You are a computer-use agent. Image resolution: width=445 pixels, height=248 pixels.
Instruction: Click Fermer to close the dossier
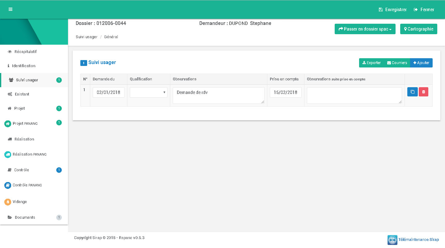[424, 10]
